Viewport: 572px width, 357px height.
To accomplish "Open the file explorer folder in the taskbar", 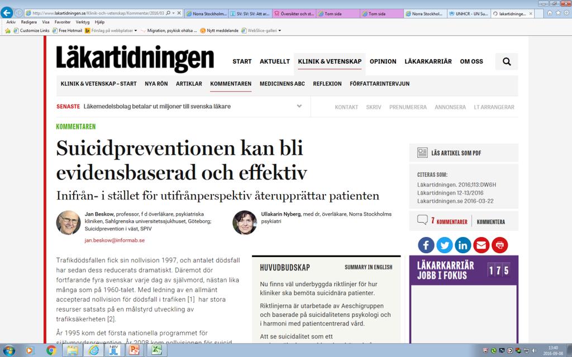I will (72, 350).
